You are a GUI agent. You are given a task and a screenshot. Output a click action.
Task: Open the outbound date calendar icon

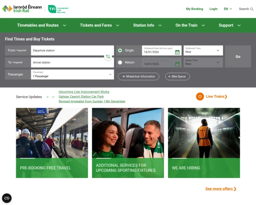coord(177,52)
